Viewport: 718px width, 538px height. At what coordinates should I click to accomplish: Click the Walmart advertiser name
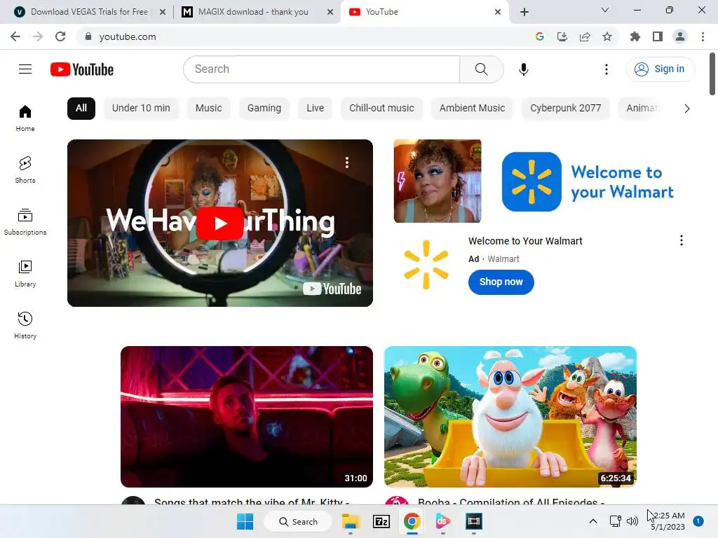tap(503, 259)
